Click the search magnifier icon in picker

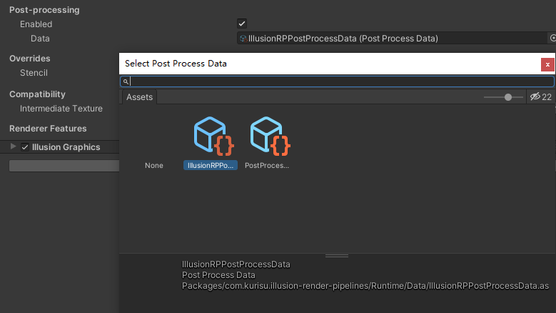pyautogui.click(x=126, y=82)
